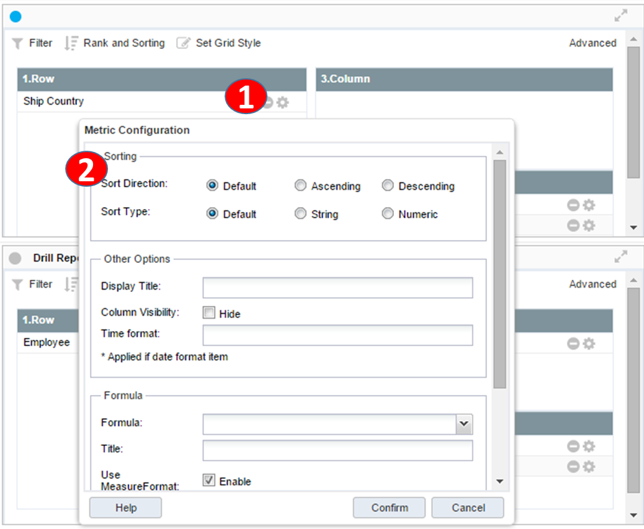Click gear icon in Employee row panel
This screenshot has width=644, height=529.
tap(589, 343)
